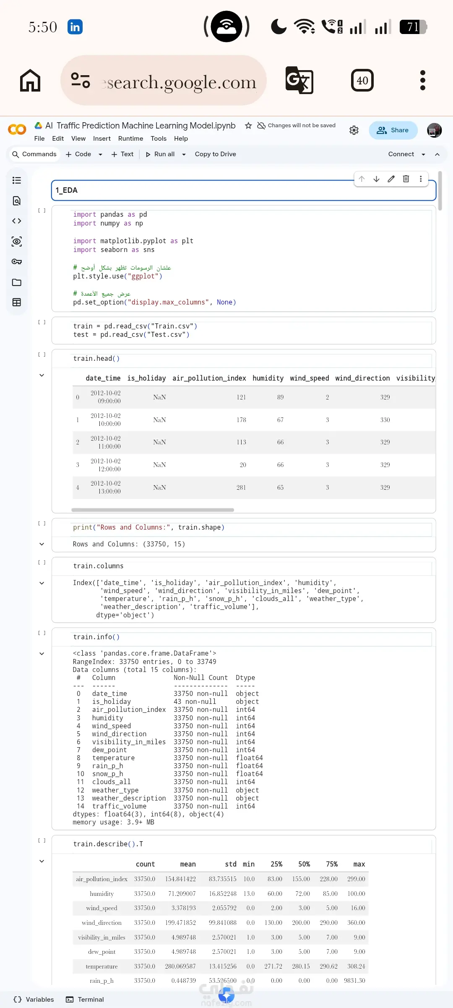Run the import pandas cell bracket
The width and height of the screenshot is (453, 1008).
(x=42, y=210)
